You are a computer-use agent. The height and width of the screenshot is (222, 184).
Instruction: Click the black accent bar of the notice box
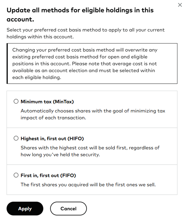(7, 63)
